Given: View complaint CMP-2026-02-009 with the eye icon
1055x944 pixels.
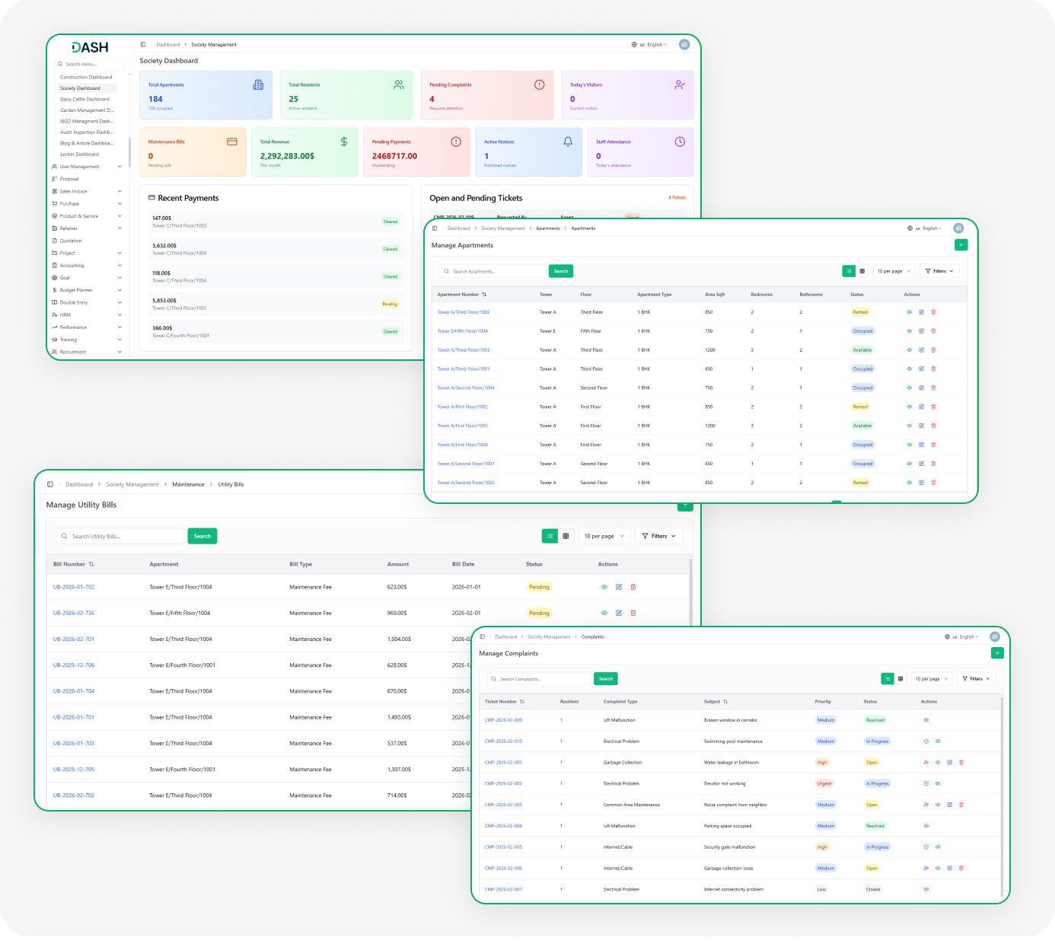Looking at the screenshot, I should pyautogui.click(x=926, y=720).
